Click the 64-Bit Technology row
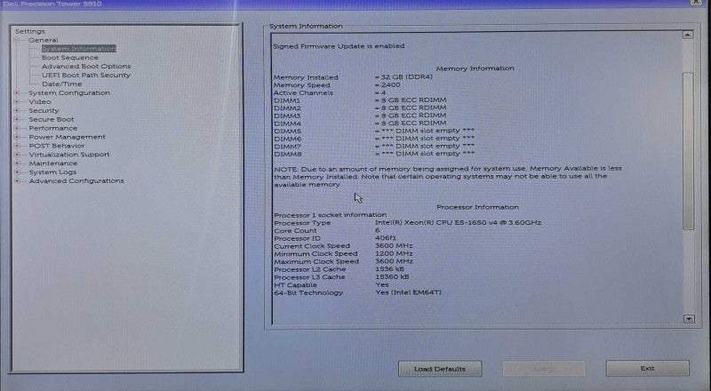The width and height of the screenshot is (711, 391). (358, 293)
